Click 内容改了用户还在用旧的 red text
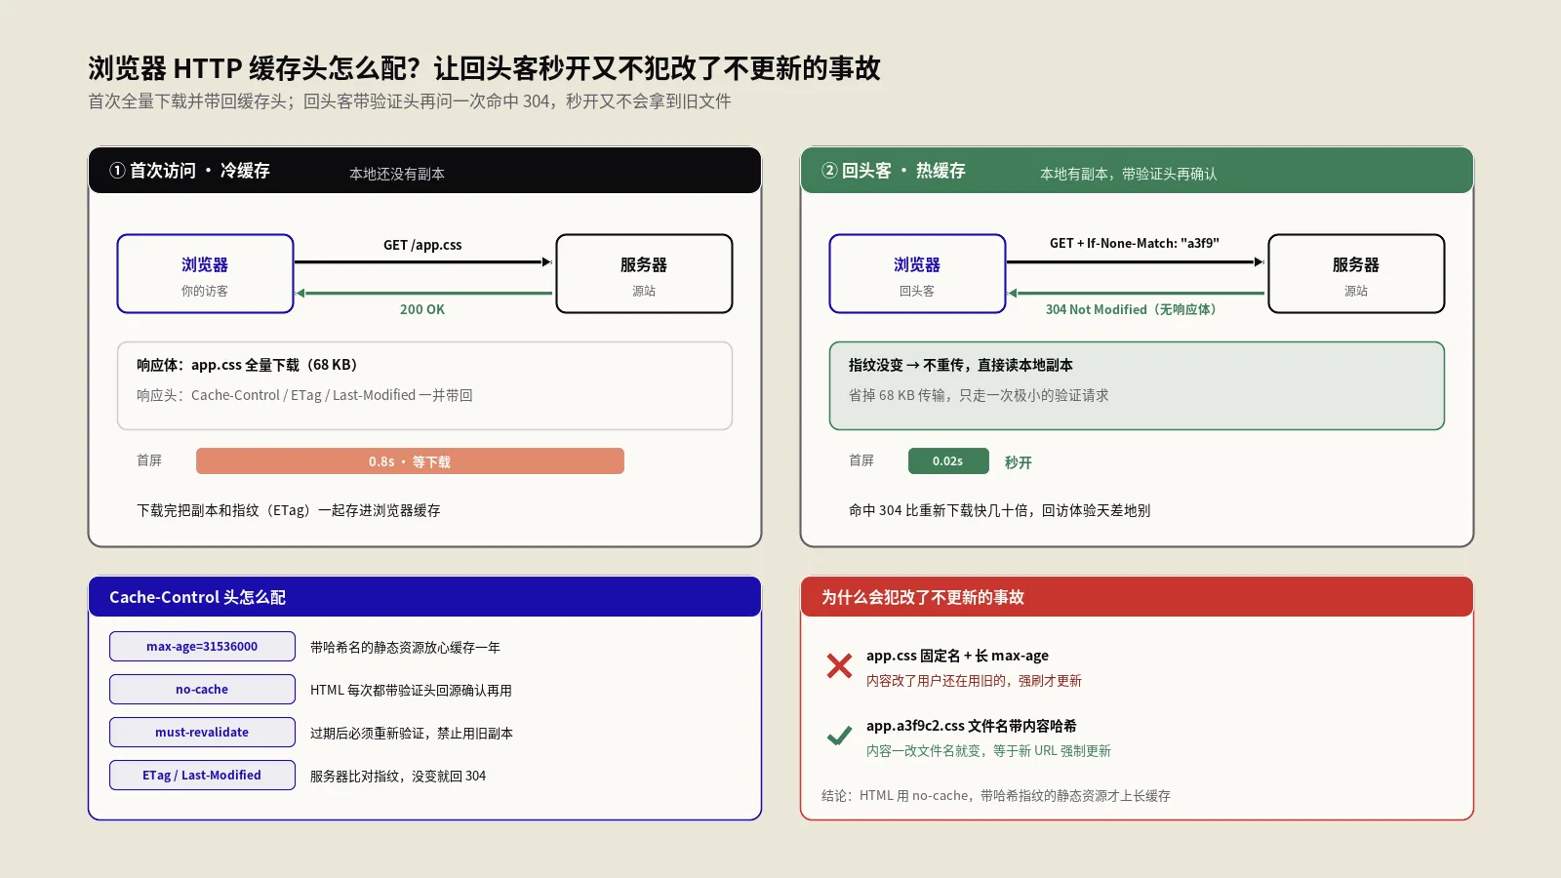 (974, 681)
